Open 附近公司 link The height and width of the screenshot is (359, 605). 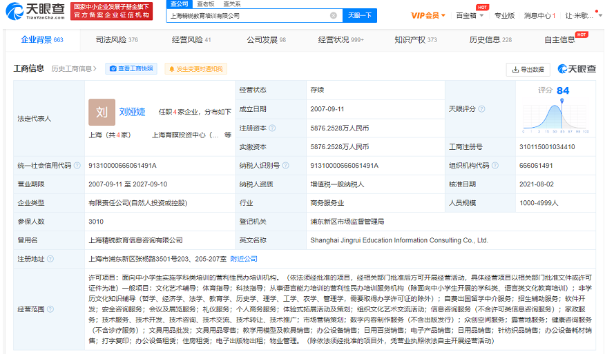244,259
